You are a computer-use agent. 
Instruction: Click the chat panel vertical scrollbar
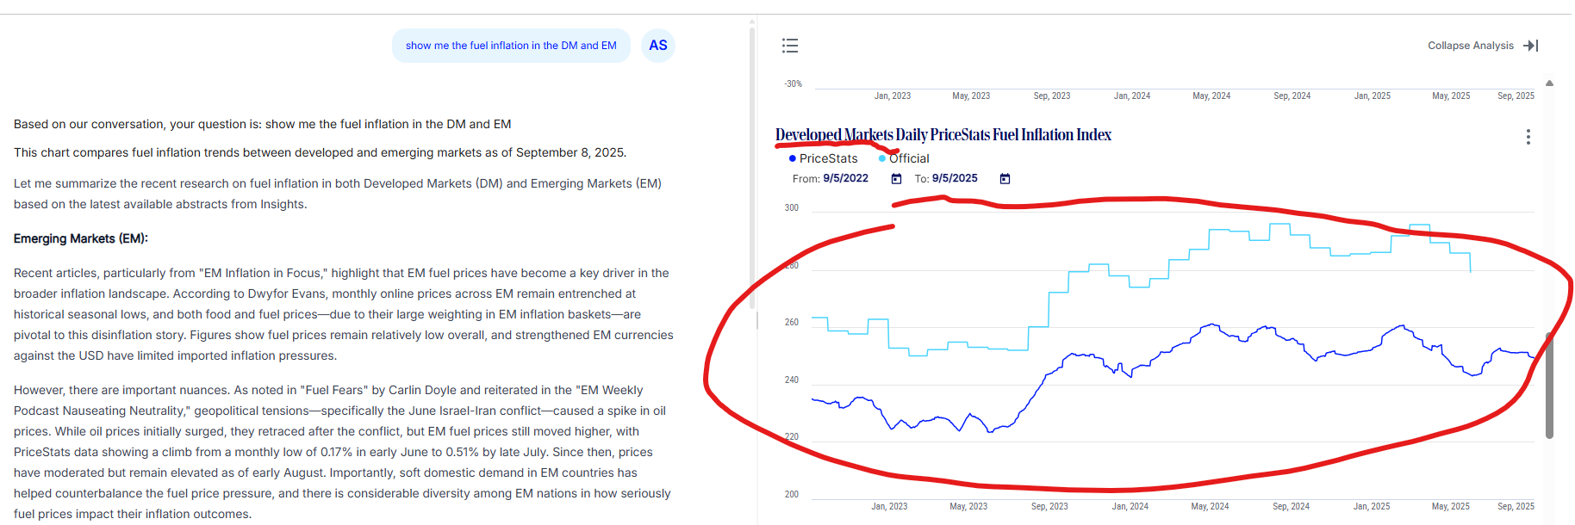(x=752, y=172)
